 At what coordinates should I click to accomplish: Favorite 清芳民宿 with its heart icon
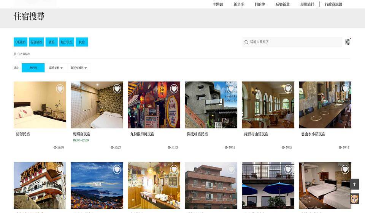pos(60,89)
